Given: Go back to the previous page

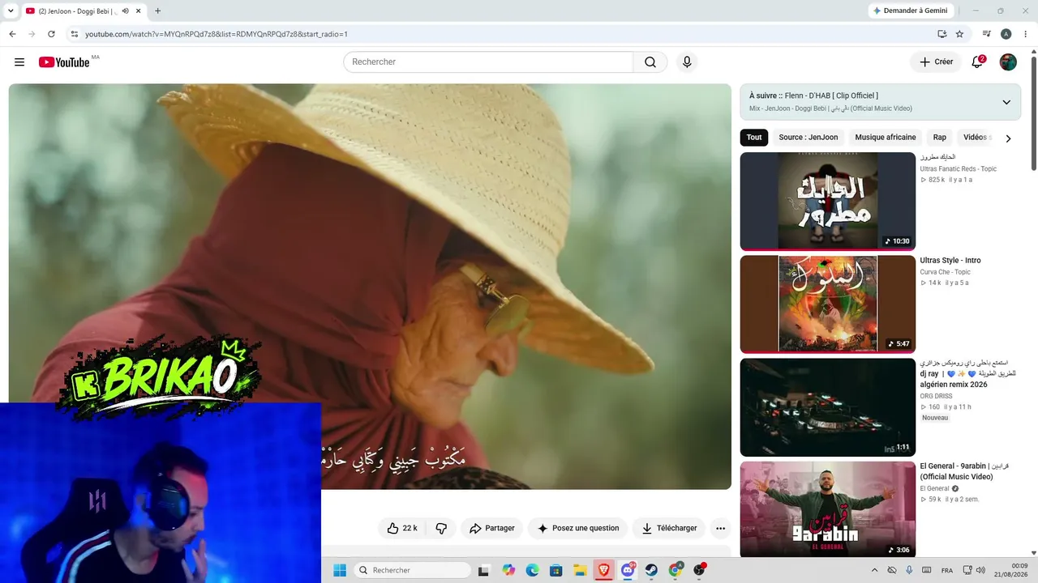Looking at the screenshot, I should [12, 34].
